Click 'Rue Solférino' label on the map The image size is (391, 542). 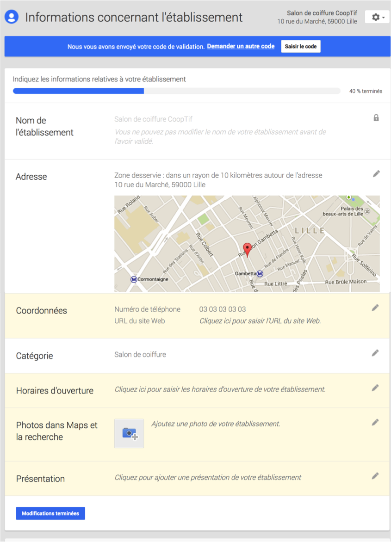tap(364, 265)
